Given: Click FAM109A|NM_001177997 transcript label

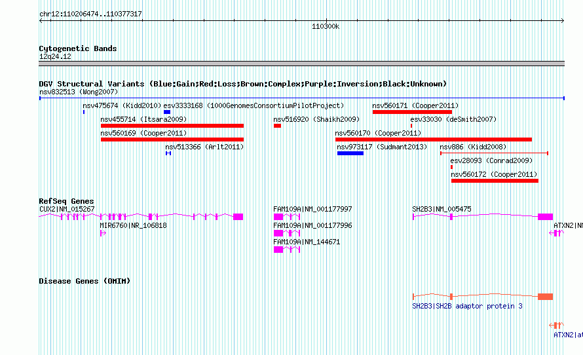Looking at the screenshot, I should (x=312, y=209).
